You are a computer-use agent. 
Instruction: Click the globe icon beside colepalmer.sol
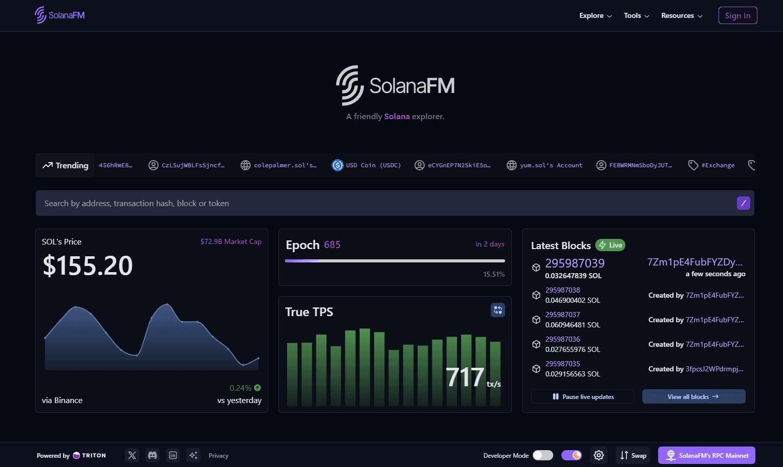(x=246, y=165)
